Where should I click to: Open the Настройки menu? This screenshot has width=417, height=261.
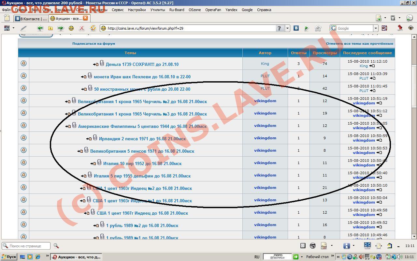coord(137,10)
